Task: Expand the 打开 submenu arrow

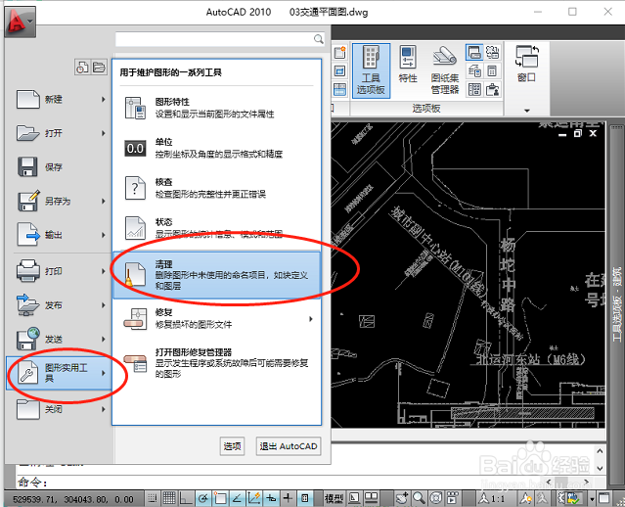Action: point(104,133)
